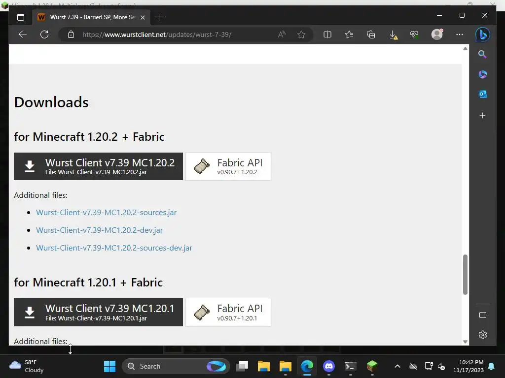Launch Bing Copilot sidebar button
The width and height of the screenshot is (505, 378).
coord(482,34)
